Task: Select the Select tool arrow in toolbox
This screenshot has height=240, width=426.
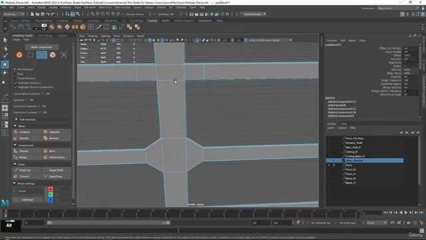Action: (5, 40)
